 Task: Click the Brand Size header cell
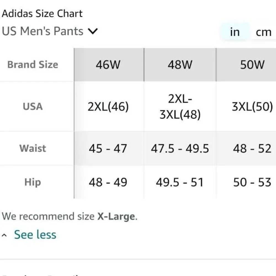click(33, 65)
